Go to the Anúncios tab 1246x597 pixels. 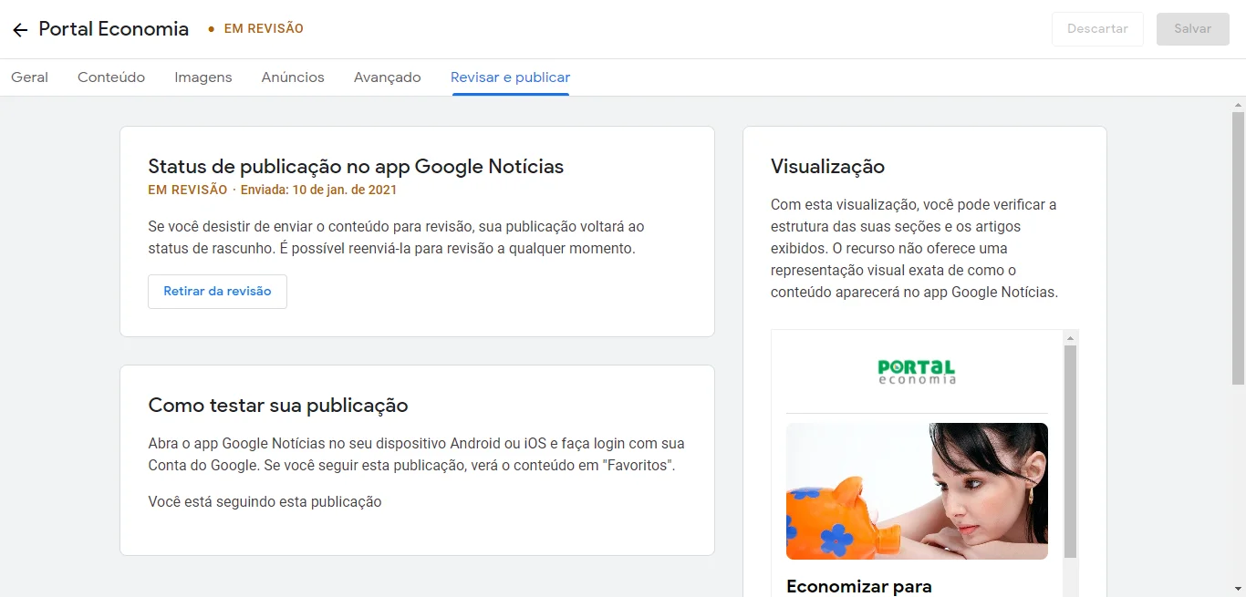(293, 77)
